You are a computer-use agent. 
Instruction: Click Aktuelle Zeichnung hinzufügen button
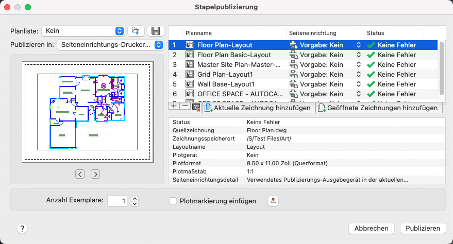[258, 108]
